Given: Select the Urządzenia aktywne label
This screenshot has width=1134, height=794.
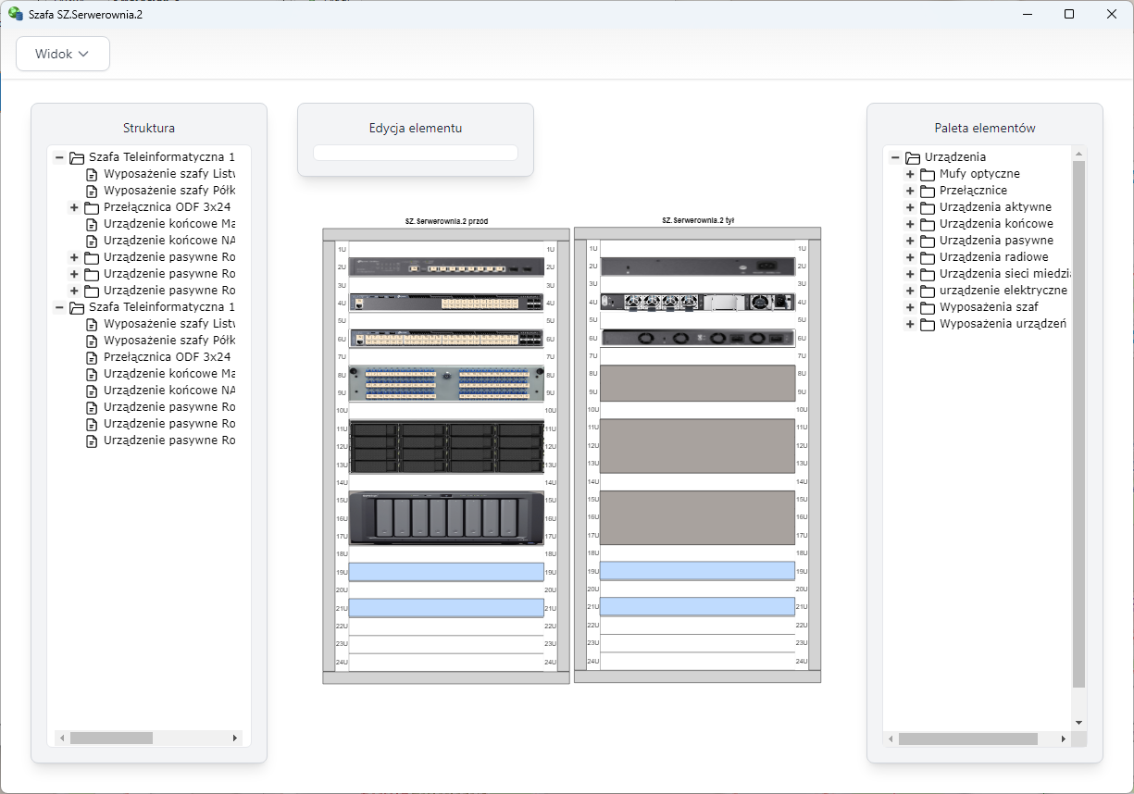Looking at the screenshot, I should click(995, 207).
